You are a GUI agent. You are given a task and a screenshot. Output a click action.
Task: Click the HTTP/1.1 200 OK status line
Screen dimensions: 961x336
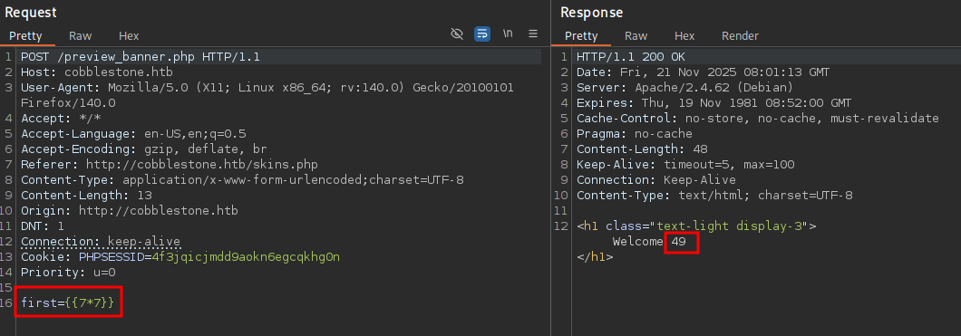tap(631, 57)
